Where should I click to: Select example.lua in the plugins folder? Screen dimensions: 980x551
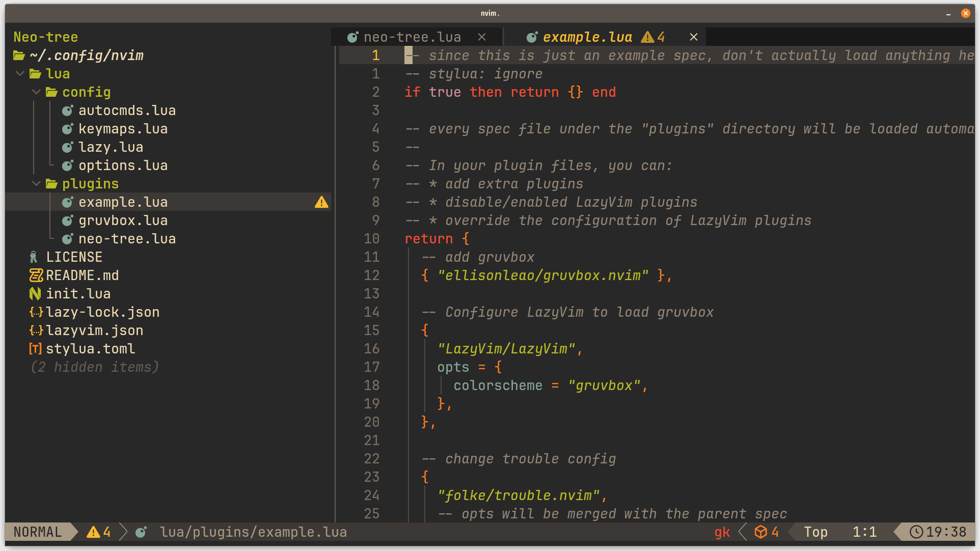pyautogui.click(x=124, y=202)
